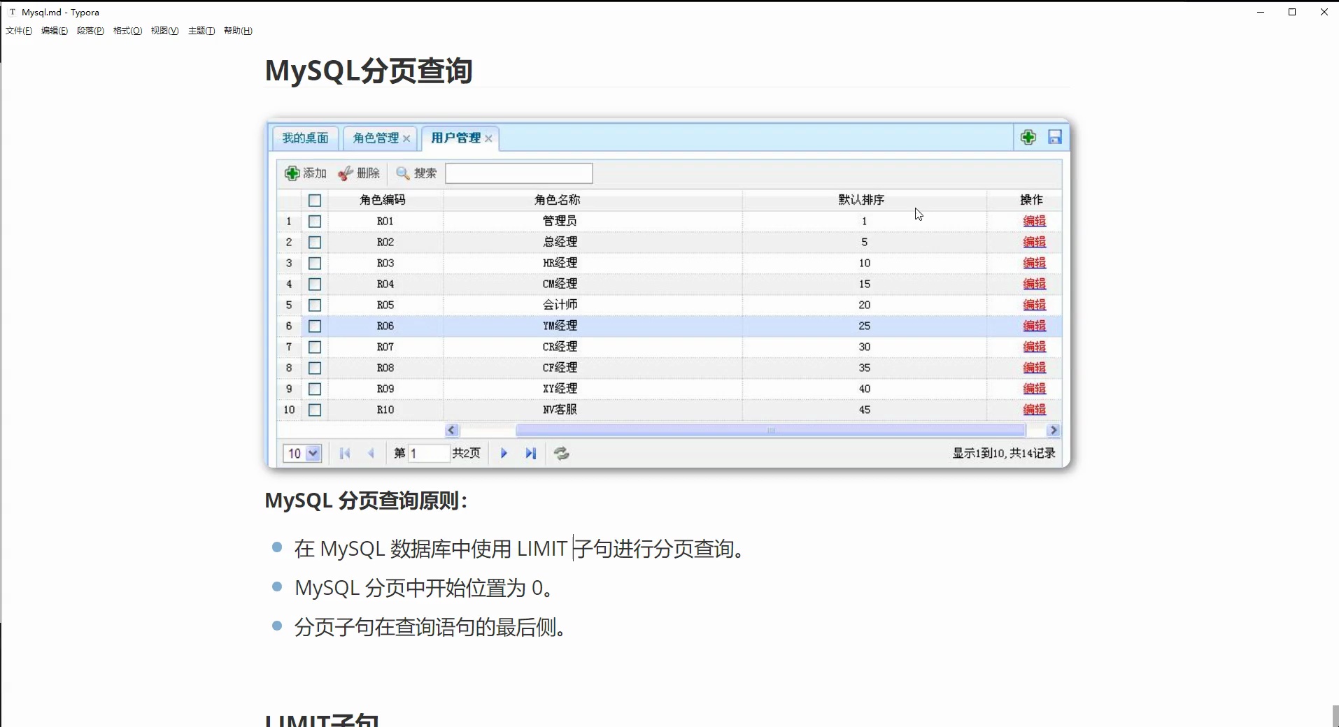Go to the next page icon
1339x727 pixels.
click(504, 454)
